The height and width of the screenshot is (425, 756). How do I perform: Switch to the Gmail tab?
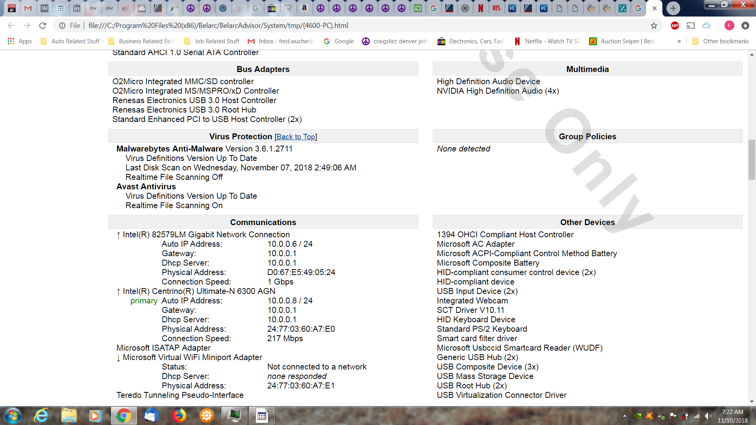point(28,8)
